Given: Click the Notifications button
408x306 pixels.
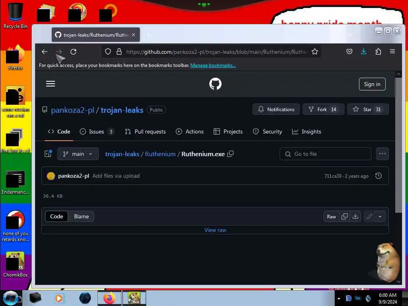Looking at the screenshot, I should (x=276, y=109).
